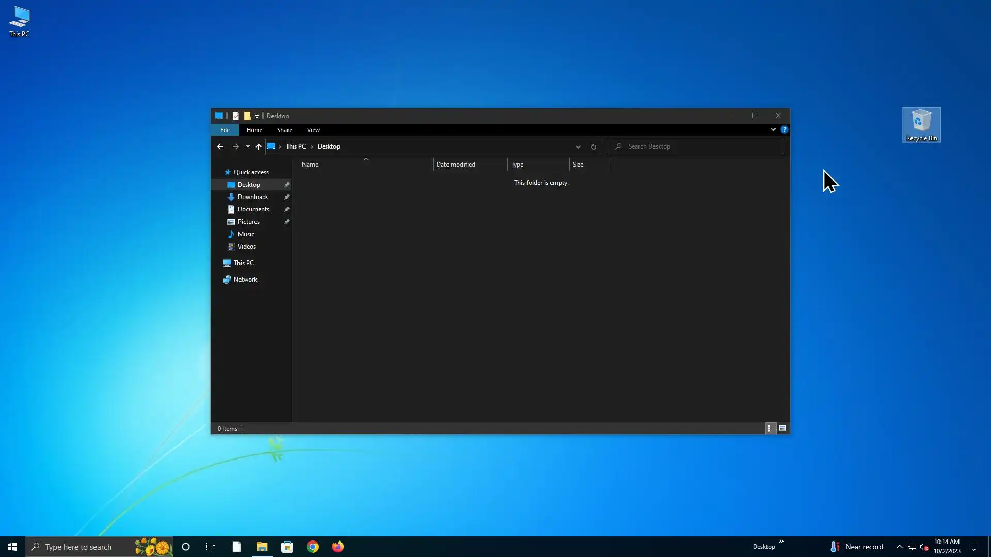This screenshot has height=557, width=991.
Task: Navigate up one folder level
Action: click(x=259, y=146)
